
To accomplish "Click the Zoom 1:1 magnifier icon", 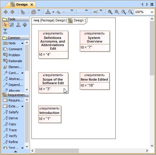I will (117, 12).
